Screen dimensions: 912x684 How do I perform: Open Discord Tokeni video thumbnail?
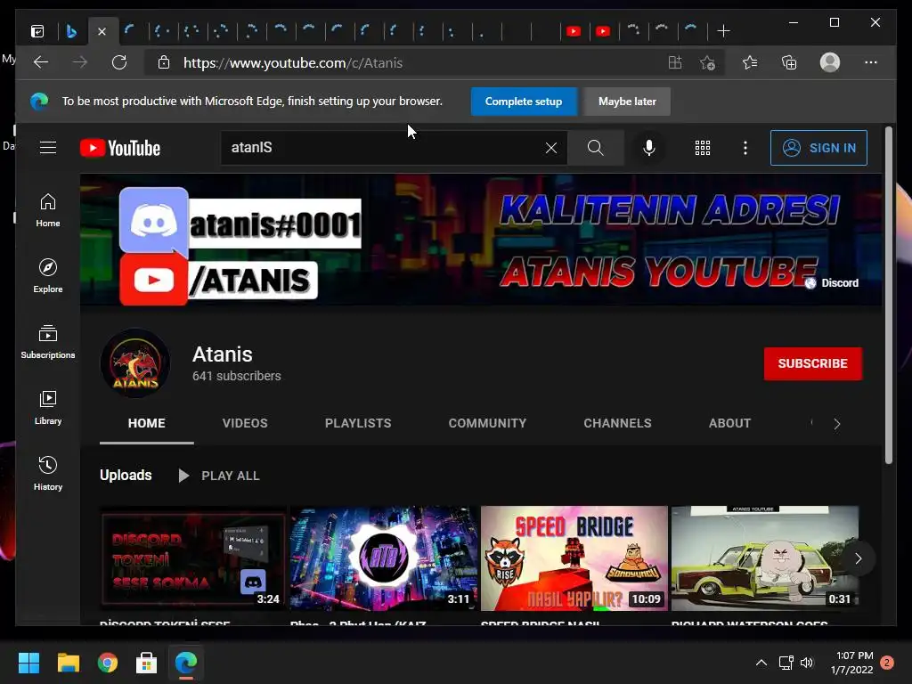coord(192,558)
